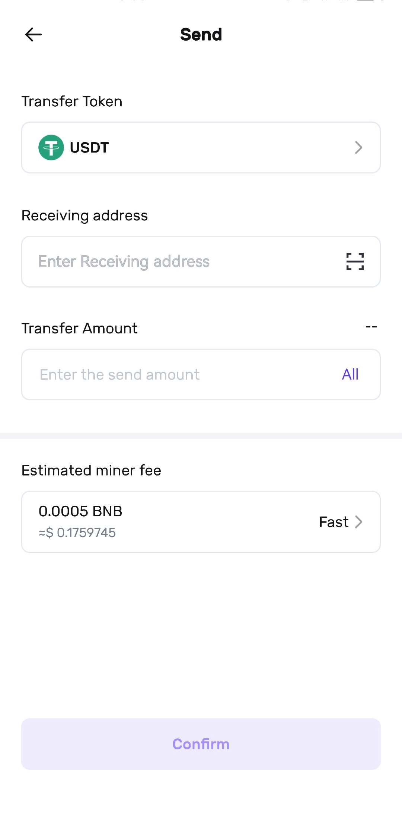Click the Receiving address label

tap(84, 216)
